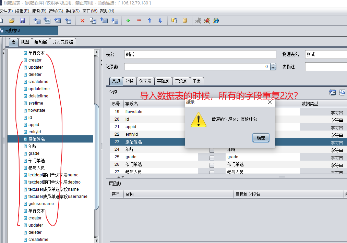Click the red minus remove icon

point(139,21)
